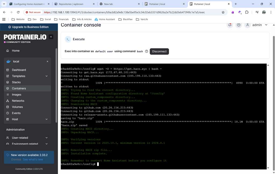This screenshot has width=275, height=174.
Task: Open the browser extensions puzzle icon
Action: tap(247, 12)
